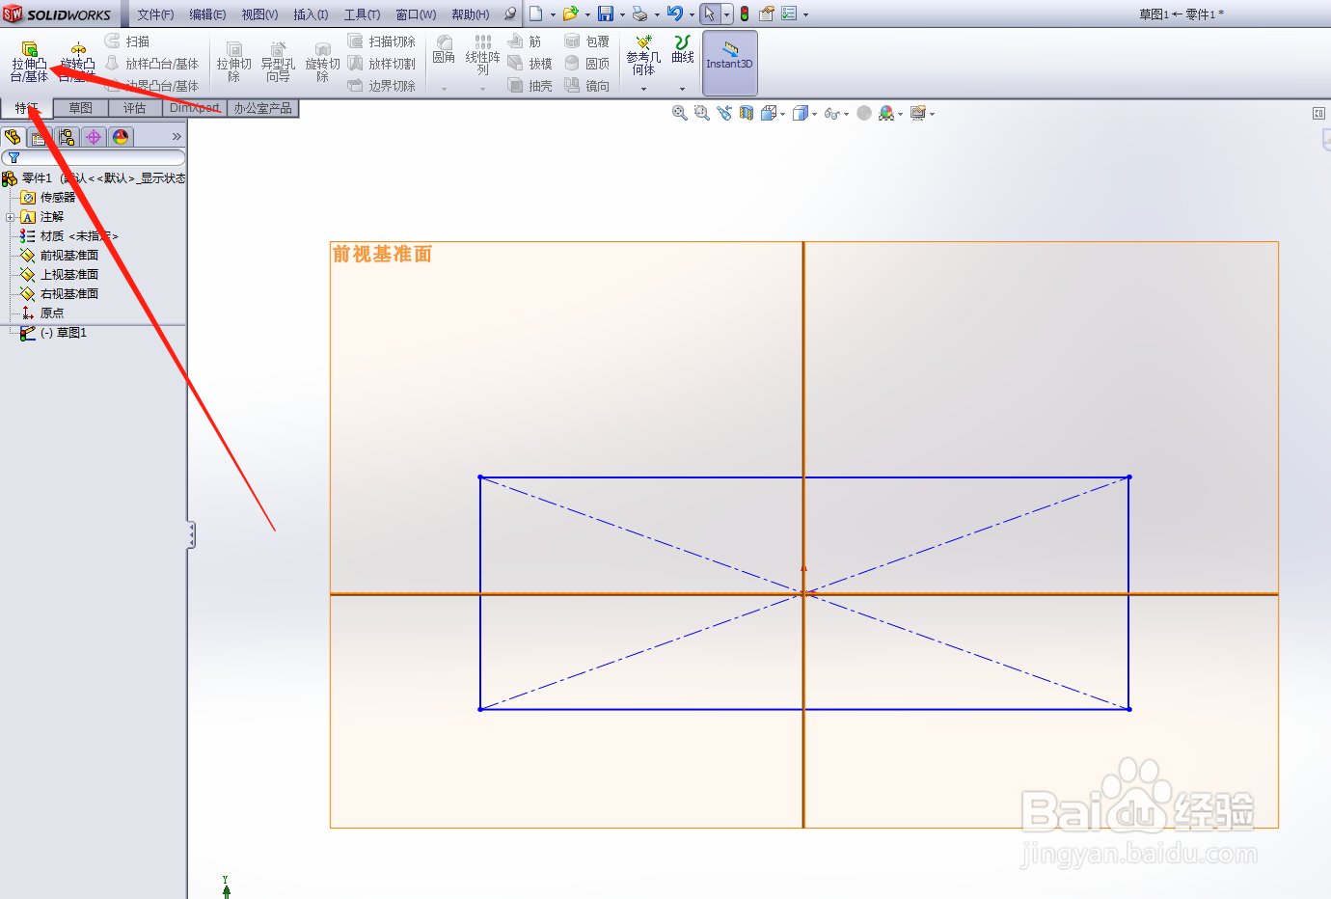Select the Swept Boss (扫描) tool

pos(127,41)
